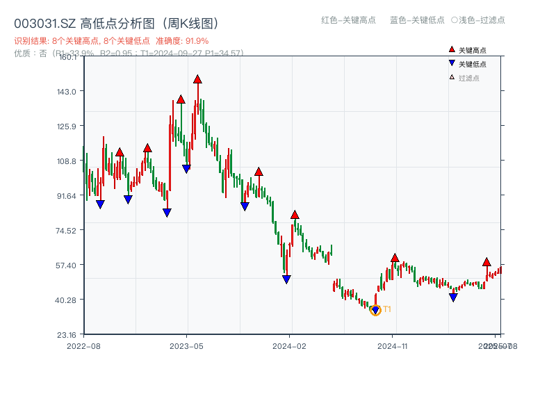This screenshot has width=556, height=417.
Task: Click the blue low marker below the 2024-02 dip
Action: coord(286,278)
